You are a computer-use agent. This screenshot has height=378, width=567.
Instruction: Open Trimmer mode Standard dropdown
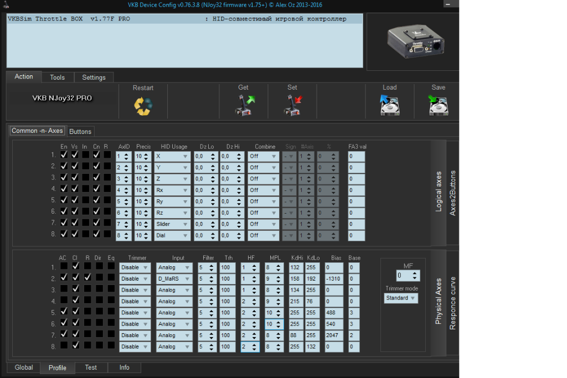click(x=401, y=298)
